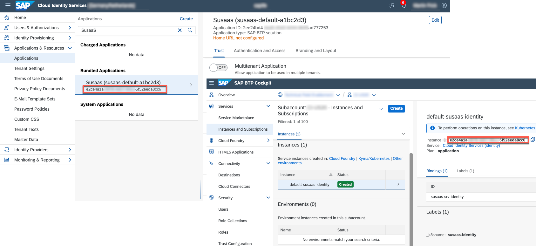Click the Edit button for Susaas application
Screen dimensions: 536x246
(435, 20)
